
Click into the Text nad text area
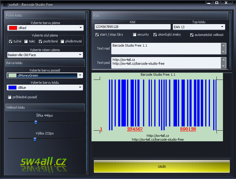click(166, 48)
